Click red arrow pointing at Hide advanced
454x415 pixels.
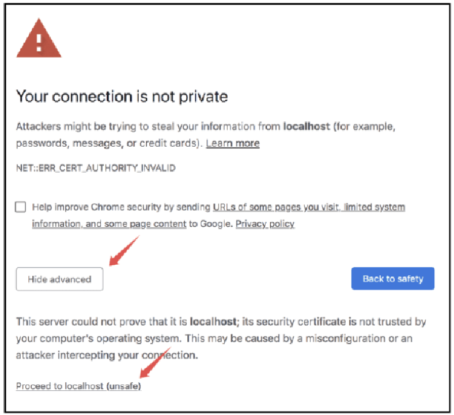coord(124,250)
